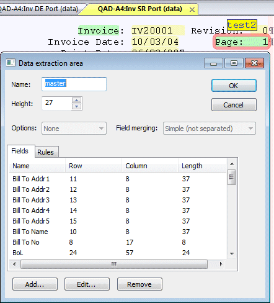Click the Name input field containing master
This screenshot has height=303, width=274.
[74, 84]
